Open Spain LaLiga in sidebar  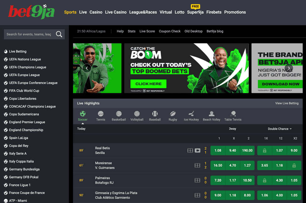(x=19, y=138)
